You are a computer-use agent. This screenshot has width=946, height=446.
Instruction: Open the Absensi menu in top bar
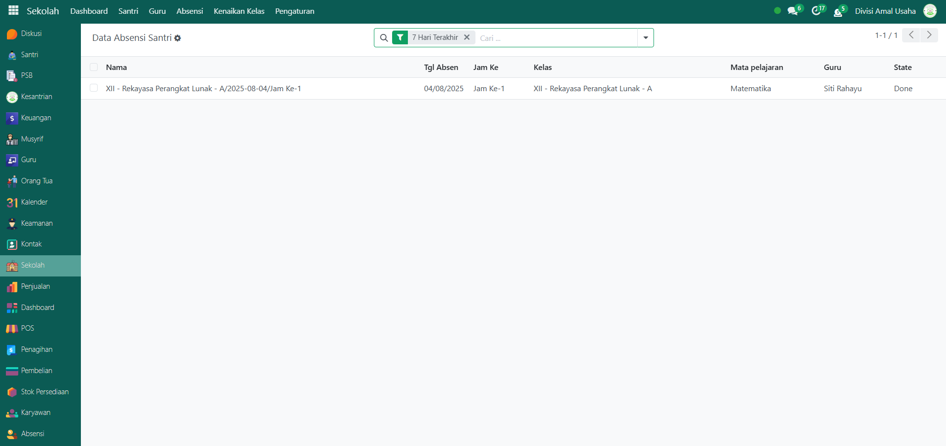click(189, 11)
